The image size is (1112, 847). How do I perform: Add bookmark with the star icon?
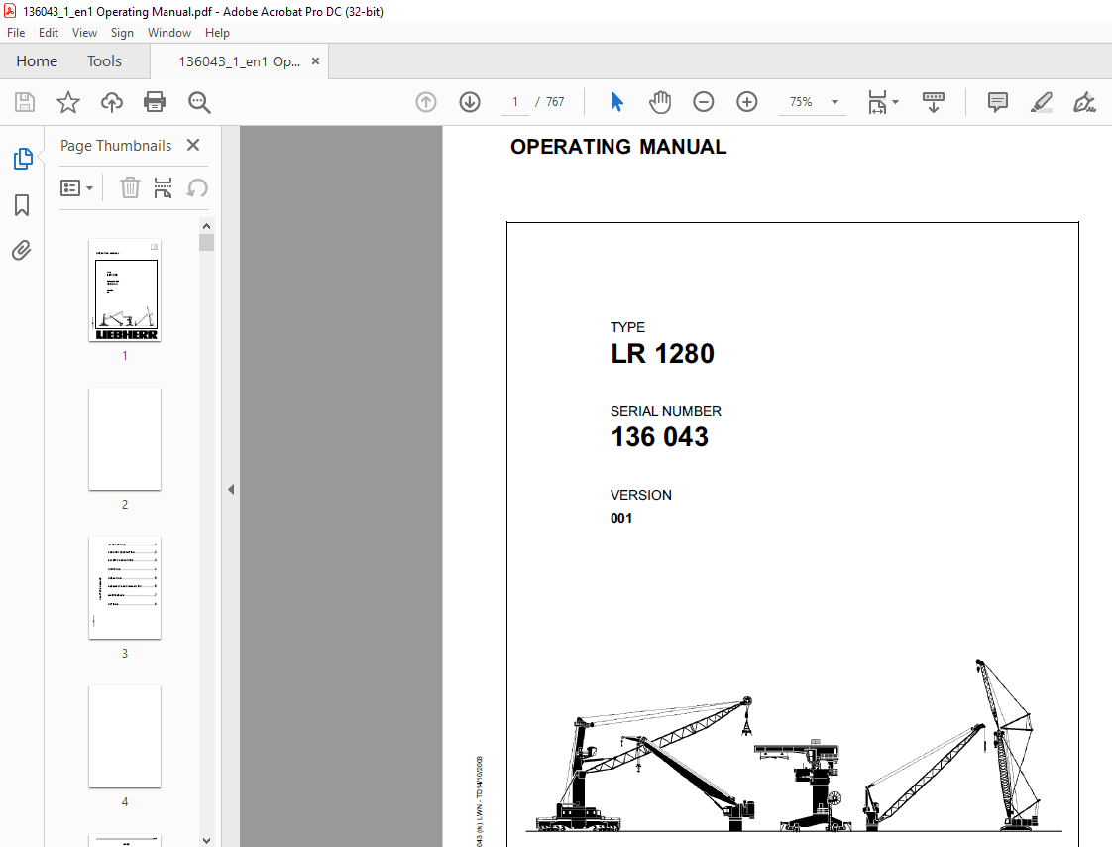68,102
